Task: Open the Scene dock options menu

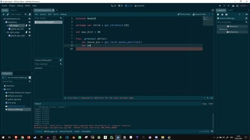Action: click(32, 10)
